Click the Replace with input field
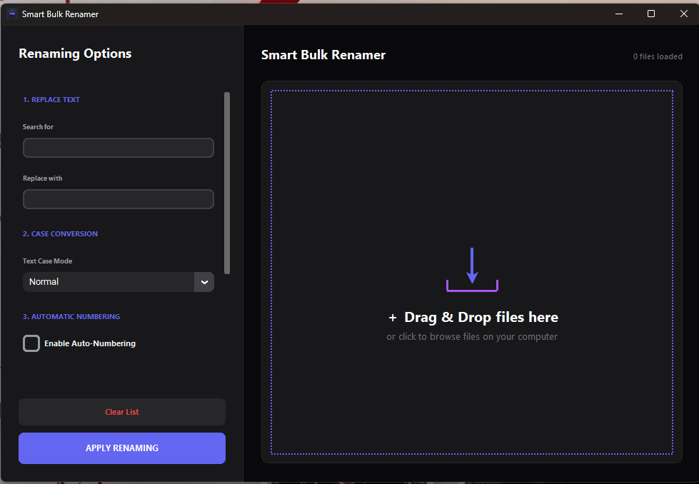This screenshot has height=484, width=699. [x=118, y=199]
